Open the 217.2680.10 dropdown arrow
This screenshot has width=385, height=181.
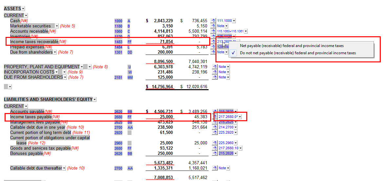point(240,148)
